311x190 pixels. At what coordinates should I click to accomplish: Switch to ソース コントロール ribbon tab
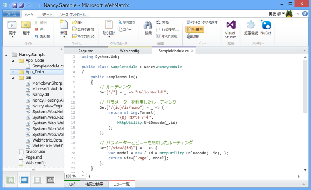pos(73,14)
